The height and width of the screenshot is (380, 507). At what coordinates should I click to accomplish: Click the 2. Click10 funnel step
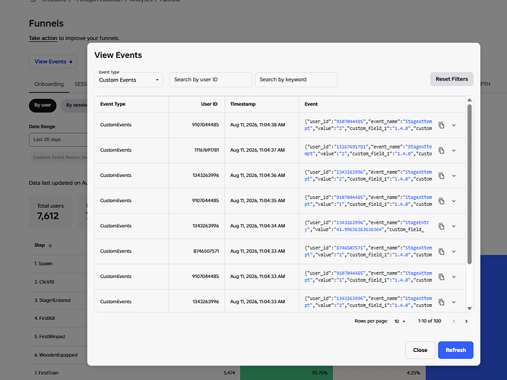coord(44,282)
